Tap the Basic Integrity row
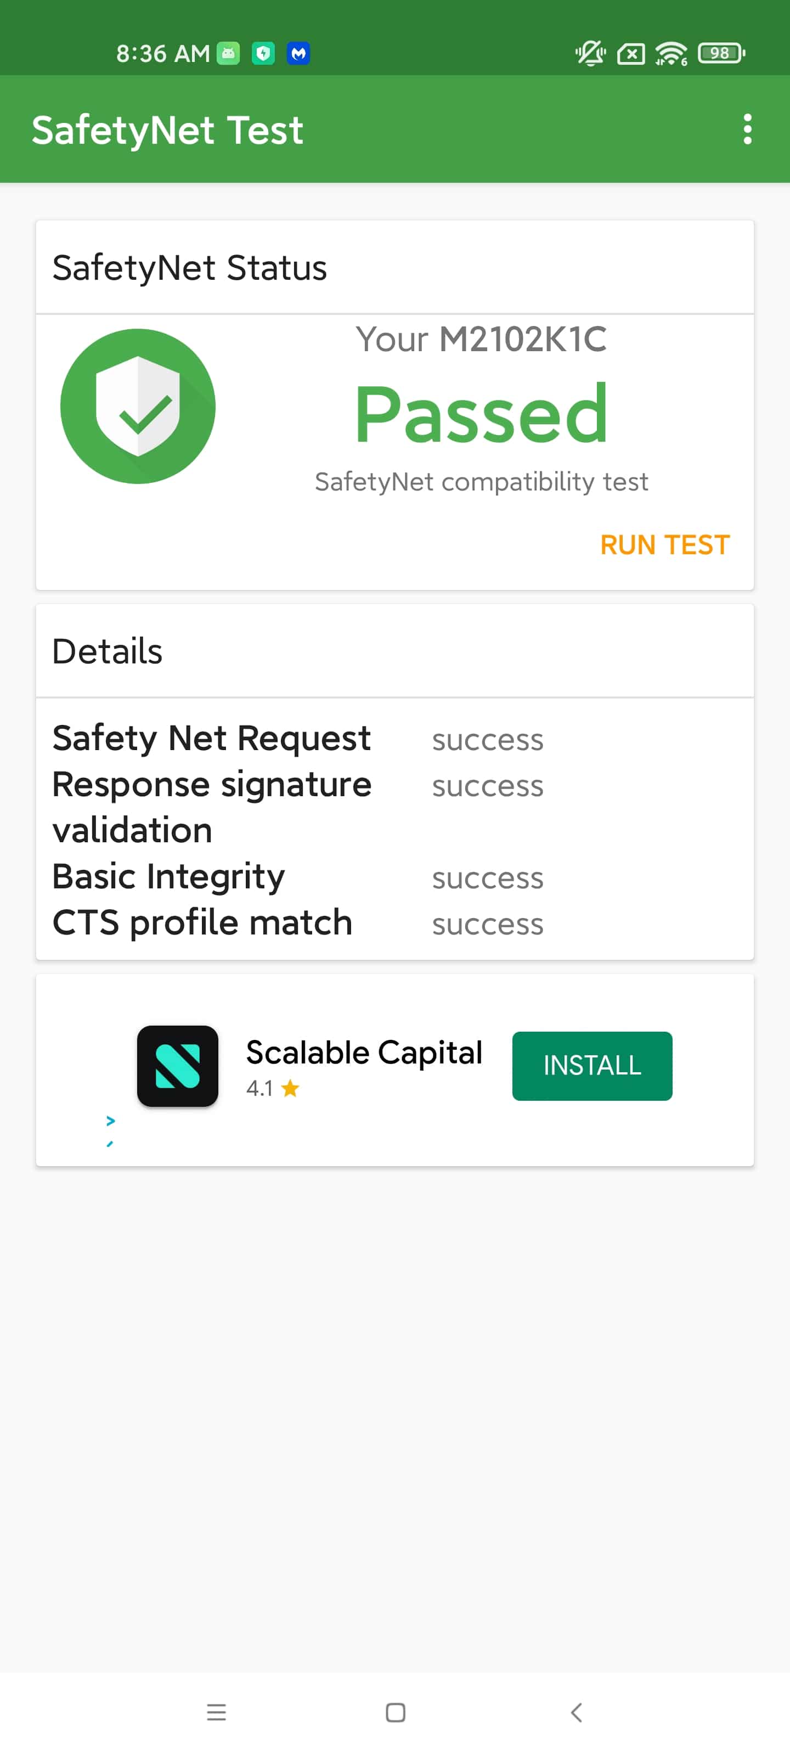This screenshot has height=1756, width=790. (x=298, y=877)
